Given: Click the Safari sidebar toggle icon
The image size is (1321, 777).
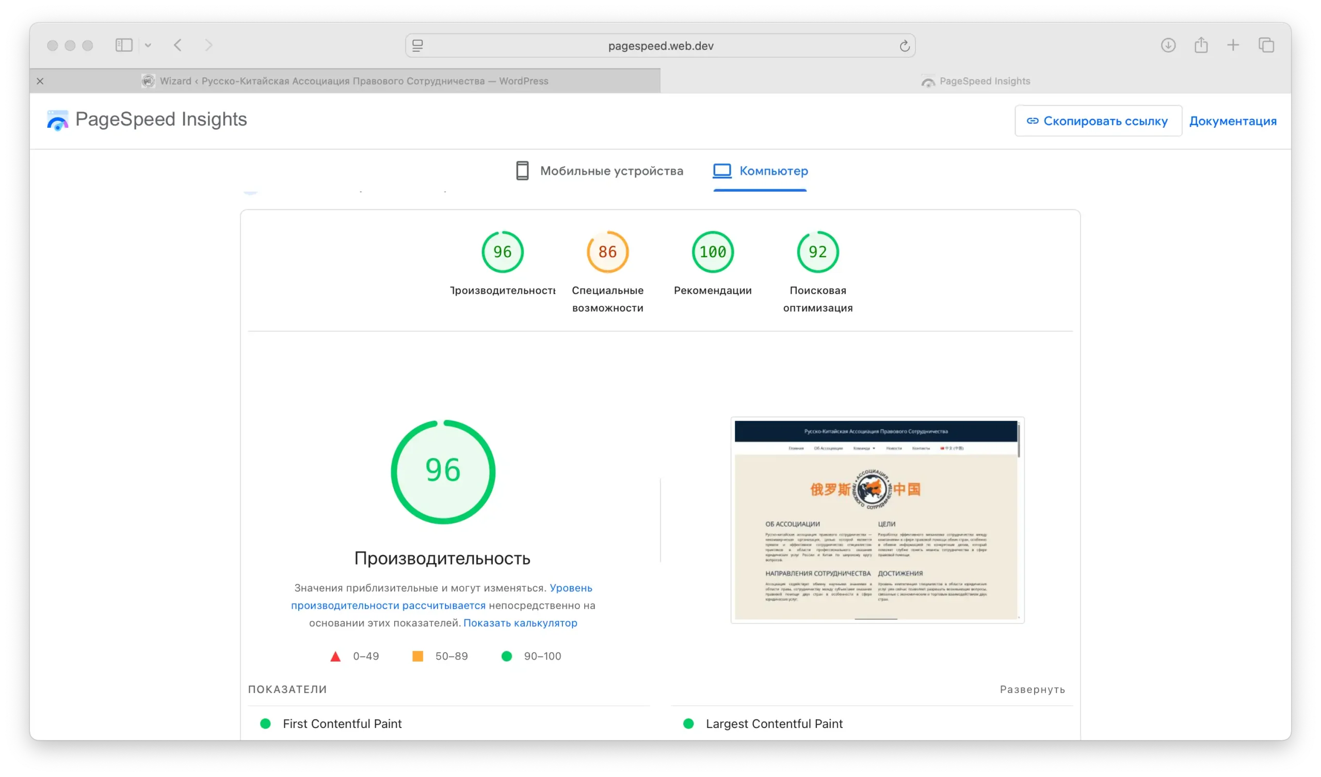Looking at the screenshot, I should (124, 45).
